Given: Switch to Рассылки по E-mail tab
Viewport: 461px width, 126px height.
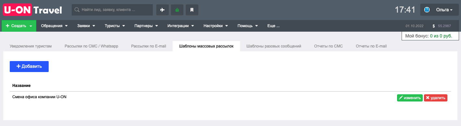Looking at the screenshot, I should point(149,46).
